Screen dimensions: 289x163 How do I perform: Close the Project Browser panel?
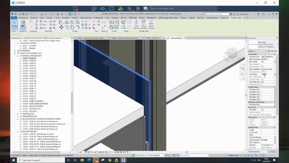(72, 38)
